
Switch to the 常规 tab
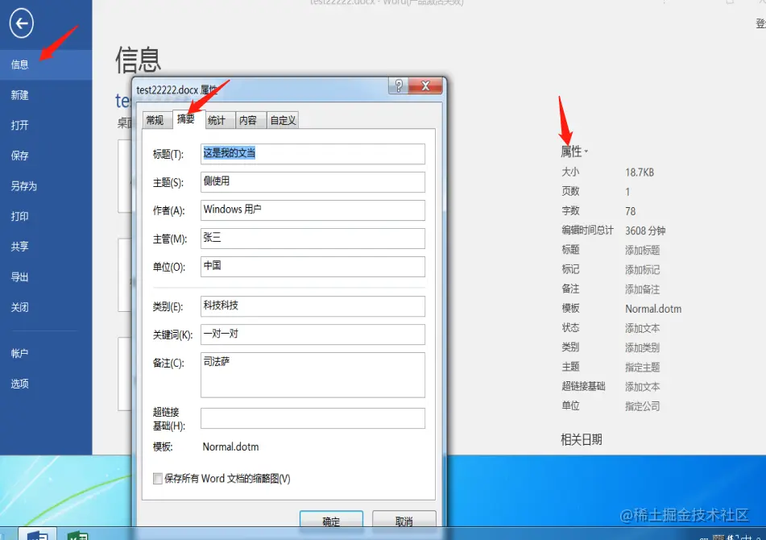tap(156, 120)
